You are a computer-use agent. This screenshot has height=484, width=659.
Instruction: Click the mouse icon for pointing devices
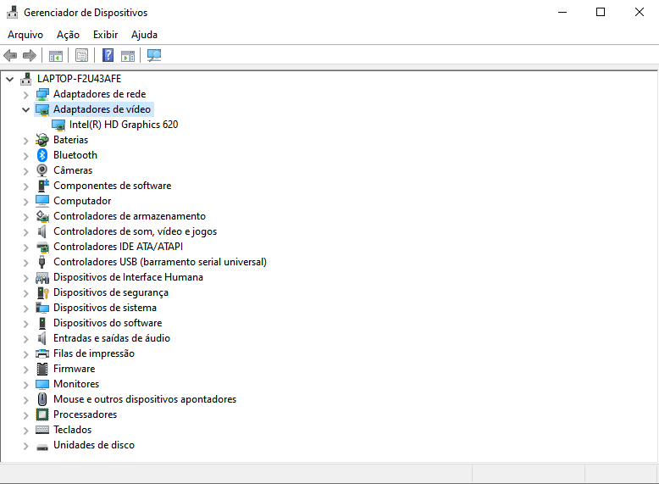tap(42, 399)
